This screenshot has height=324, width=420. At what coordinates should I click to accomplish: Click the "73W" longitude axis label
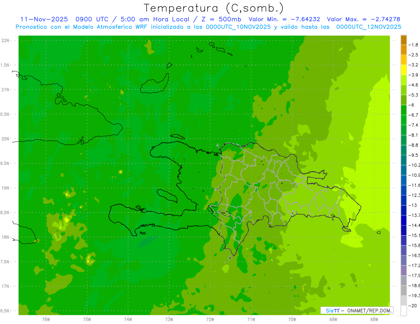click(169, 319)
